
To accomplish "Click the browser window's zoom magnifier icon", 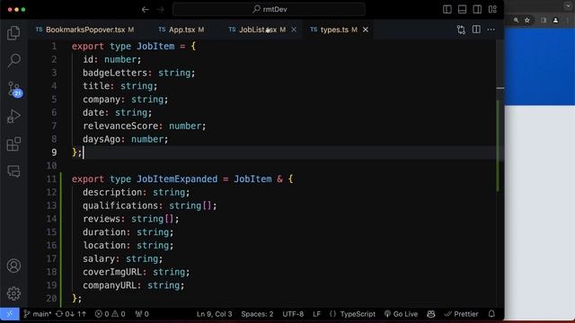I will click(x=516, y=20).
